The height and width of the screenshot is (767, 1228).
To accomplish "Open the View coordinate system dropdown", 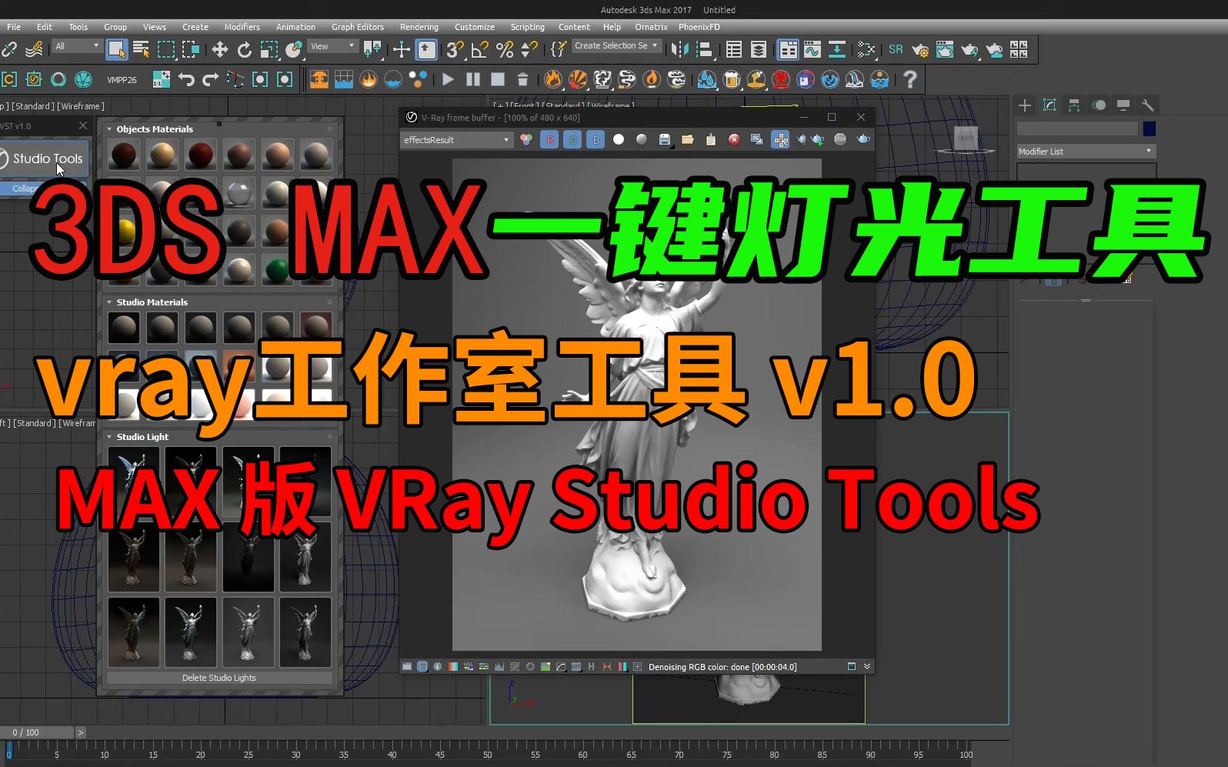I will click(x=332, y=46).
